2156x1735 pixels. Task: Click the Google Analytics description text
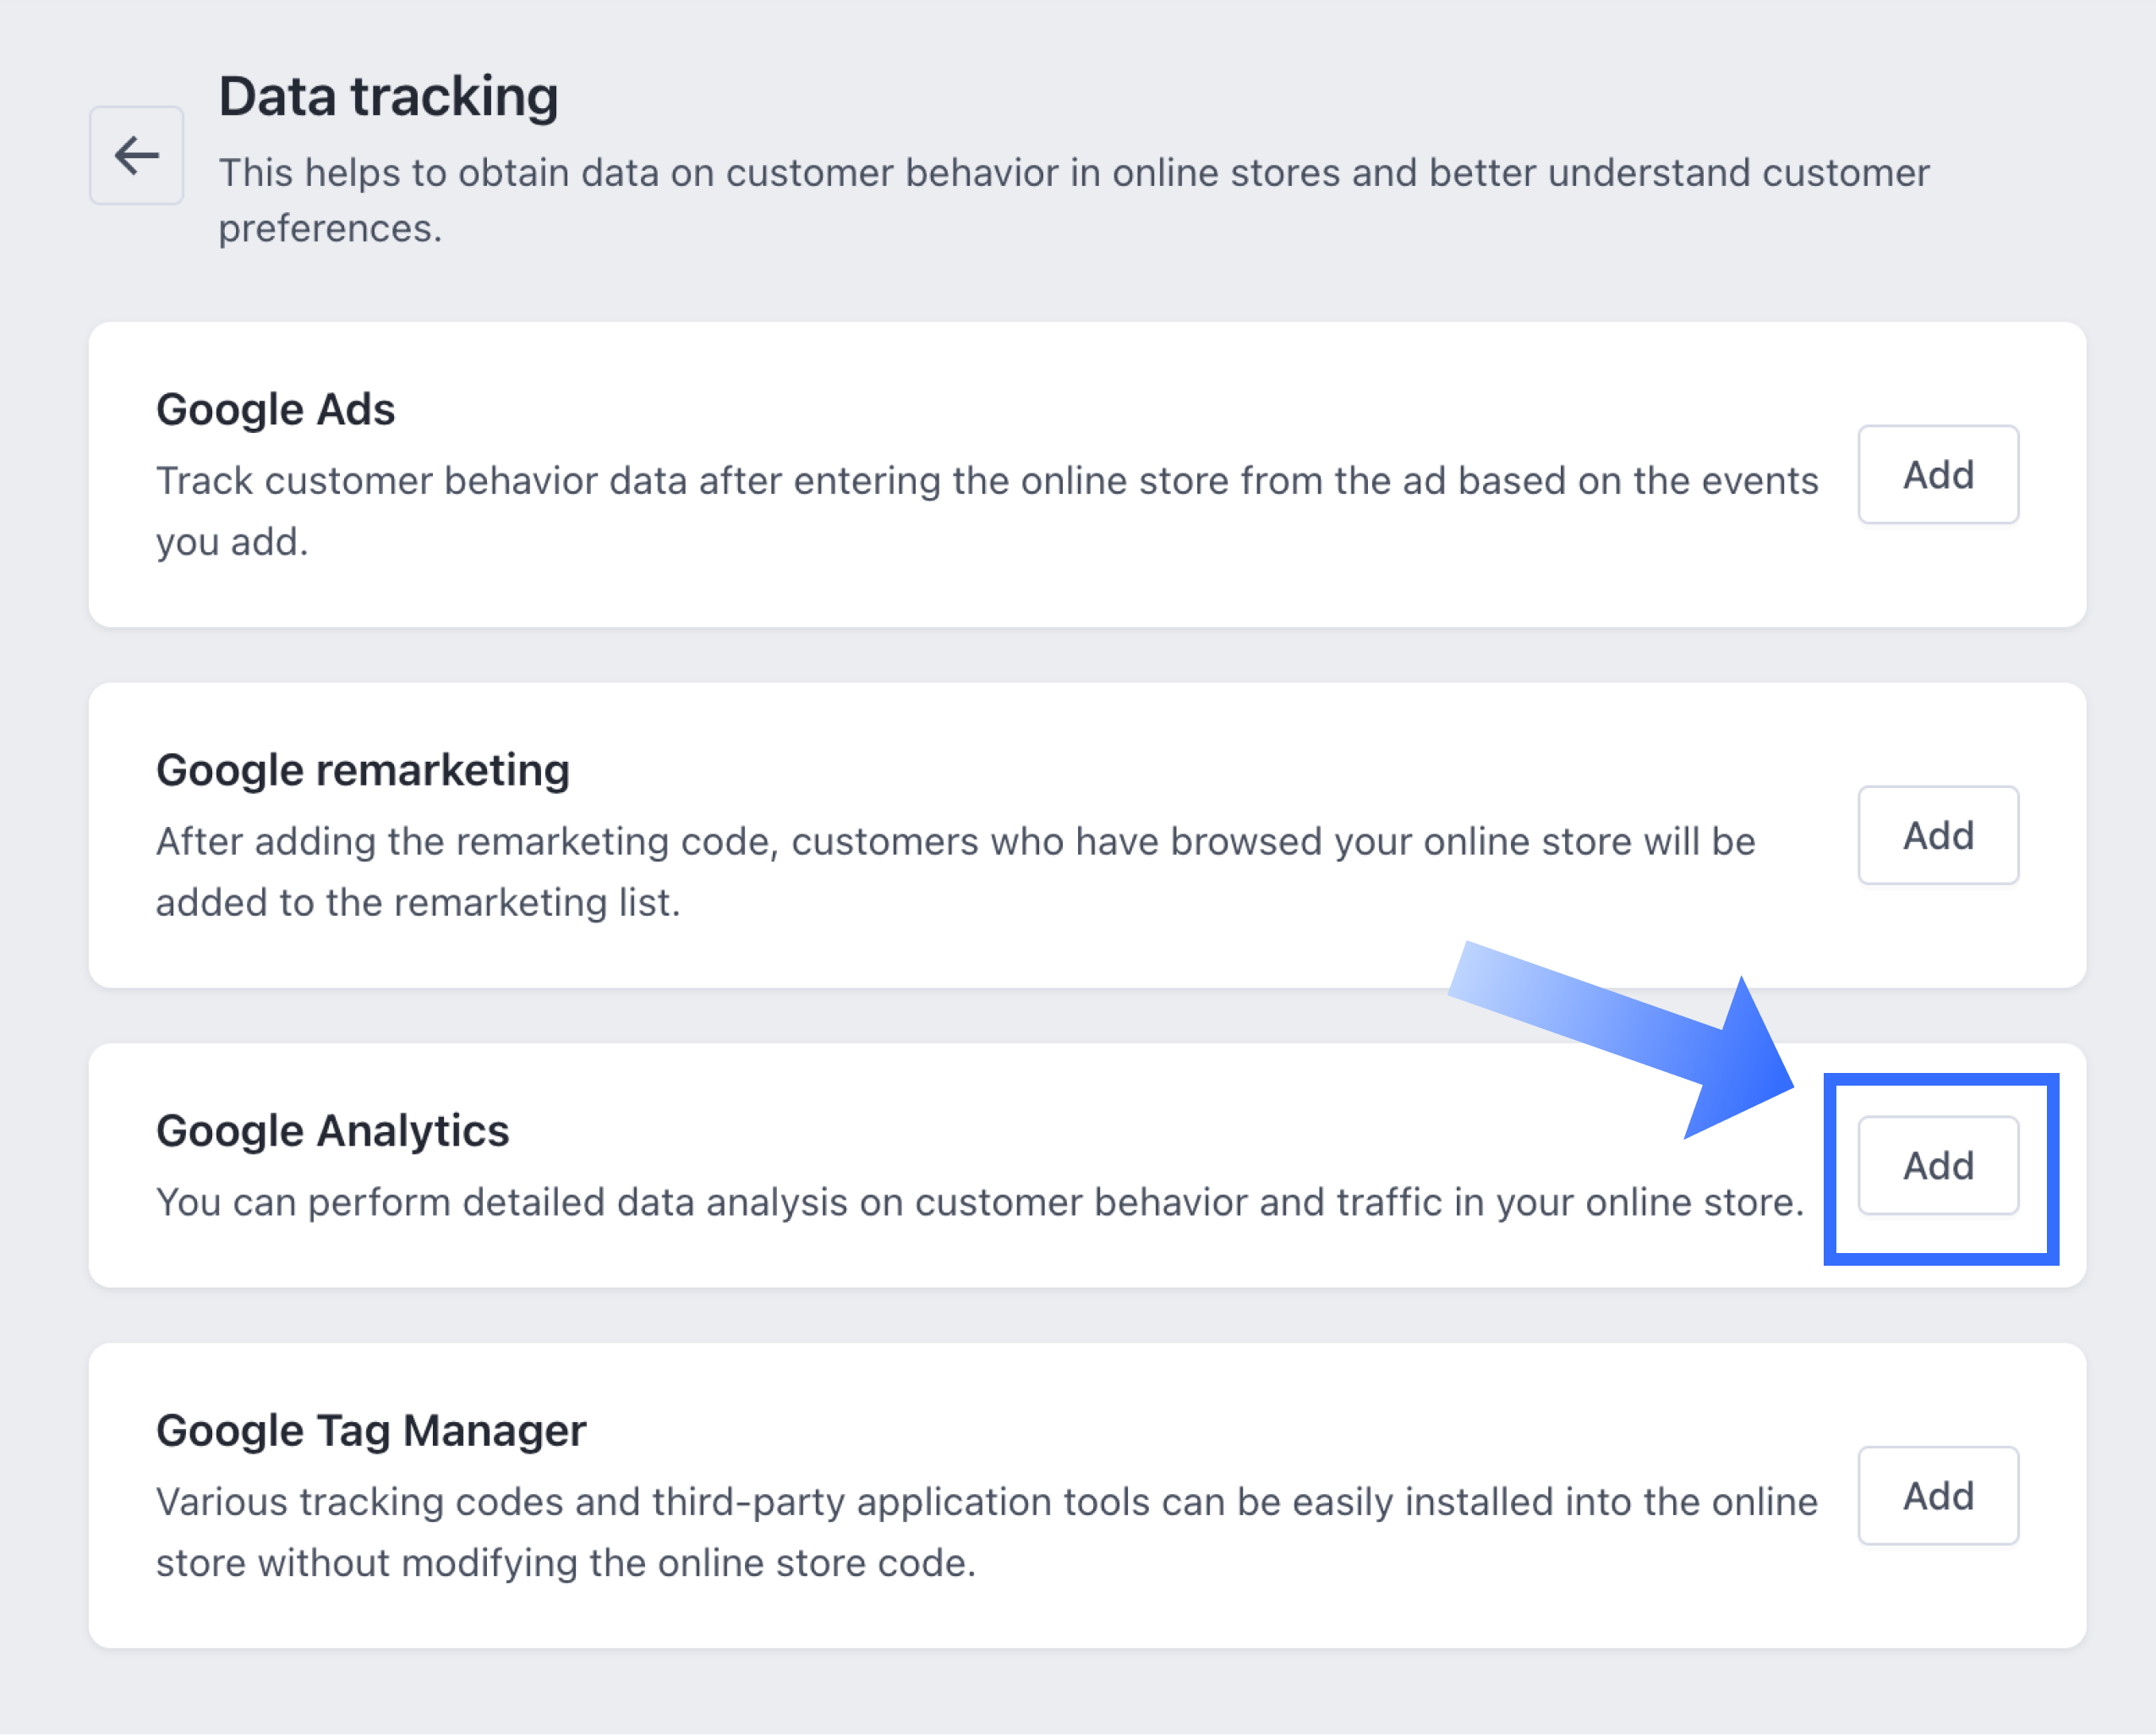point(979,1202)
